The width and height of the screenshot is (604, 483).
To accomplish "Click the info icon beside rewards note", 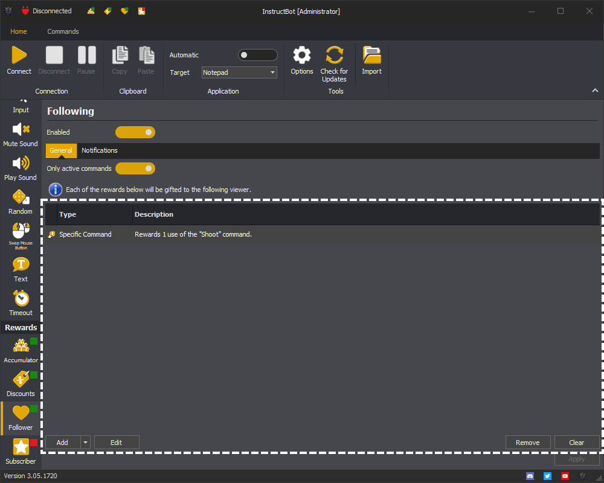I will 56,190.
